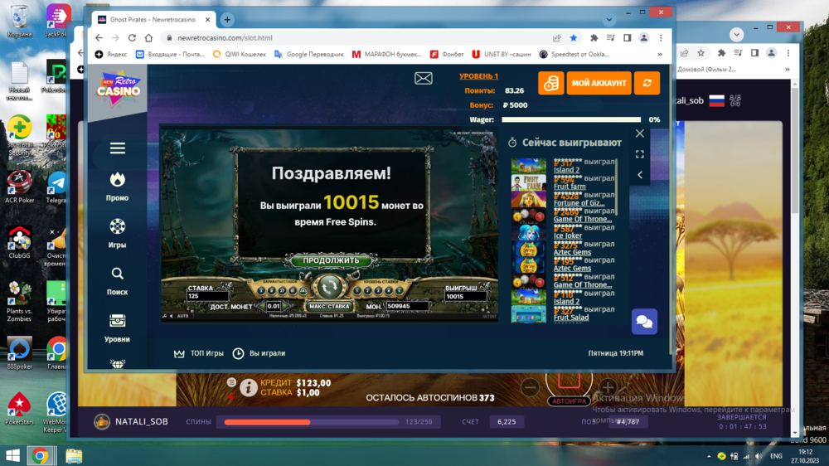Toggle fullscreen mode for the game
Screen dimensions: 829x466
coord(640,154)
